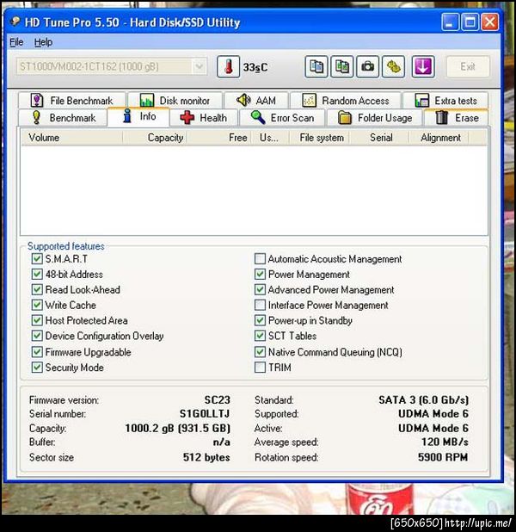
Task: Switch to the Disk monitor tab
Action: pyautogui.click(x=175, y=101)
